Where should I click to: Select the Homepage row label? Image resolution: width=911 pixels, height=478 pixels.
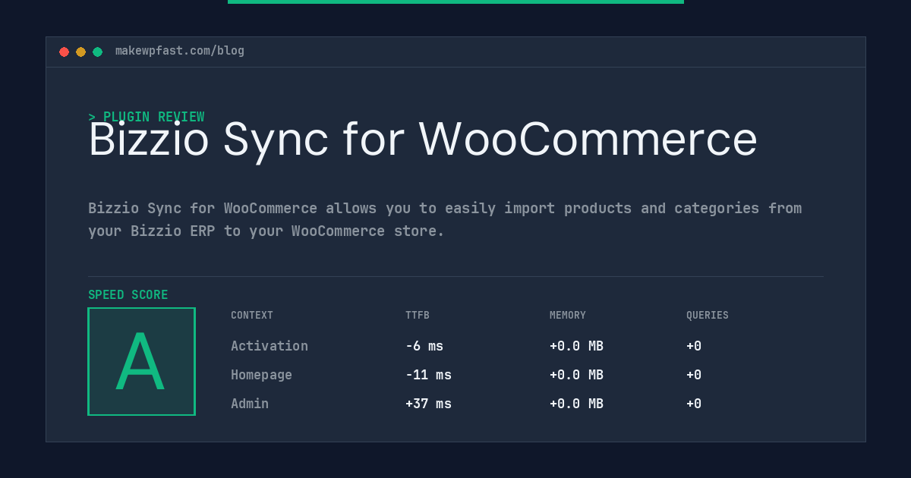(261, 375)
